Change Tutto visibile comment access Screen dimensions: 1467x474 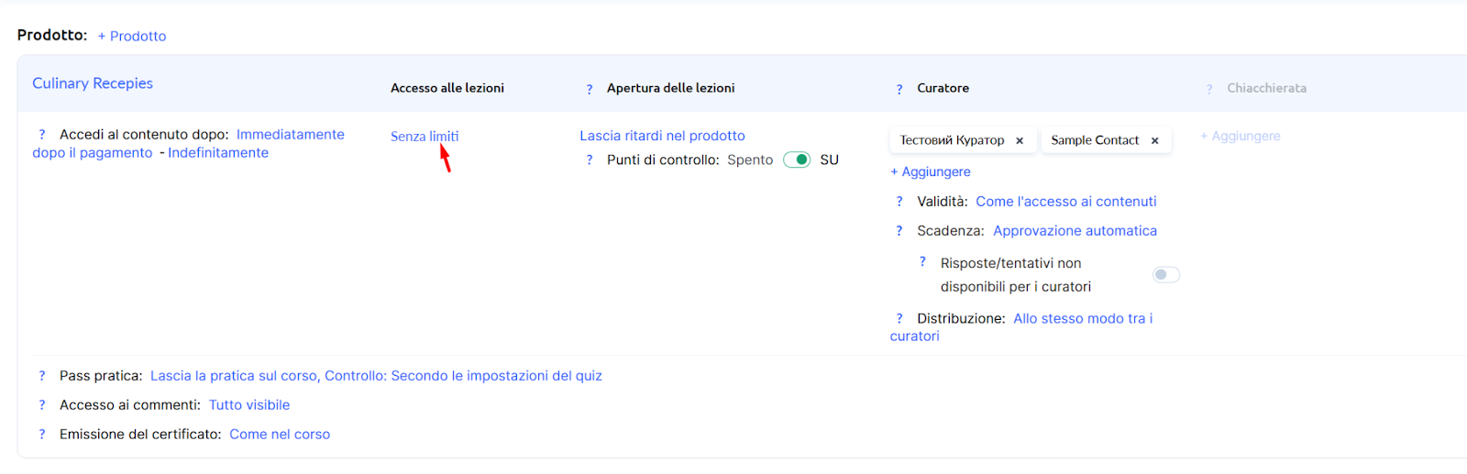[248, 405]
